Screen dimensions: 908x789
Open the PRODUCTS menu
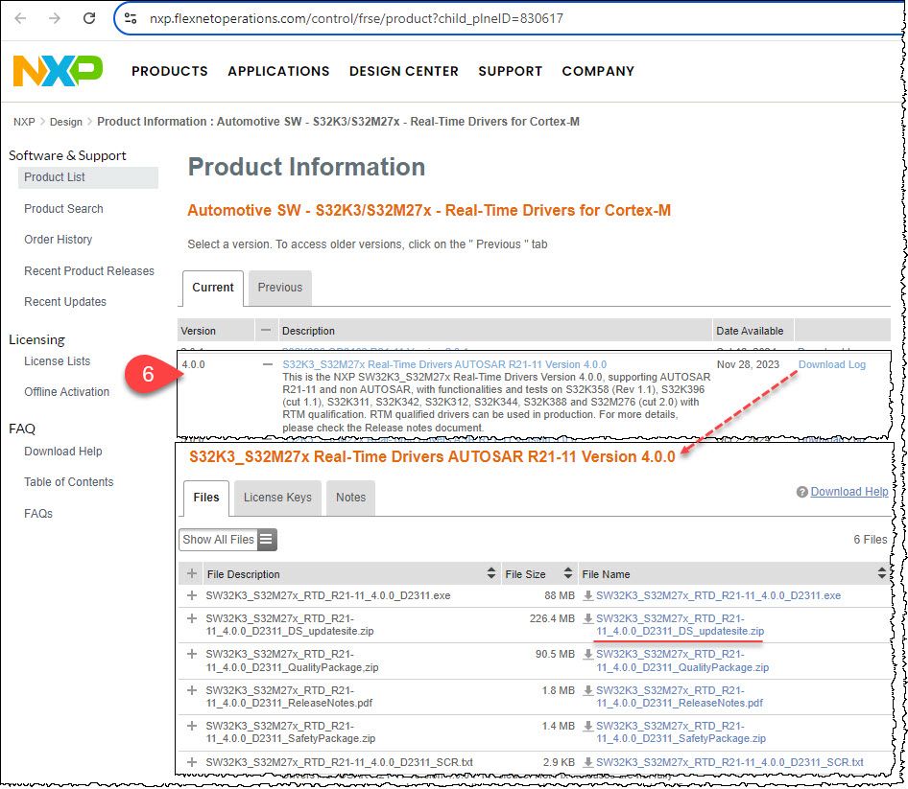tap(170, 71)
